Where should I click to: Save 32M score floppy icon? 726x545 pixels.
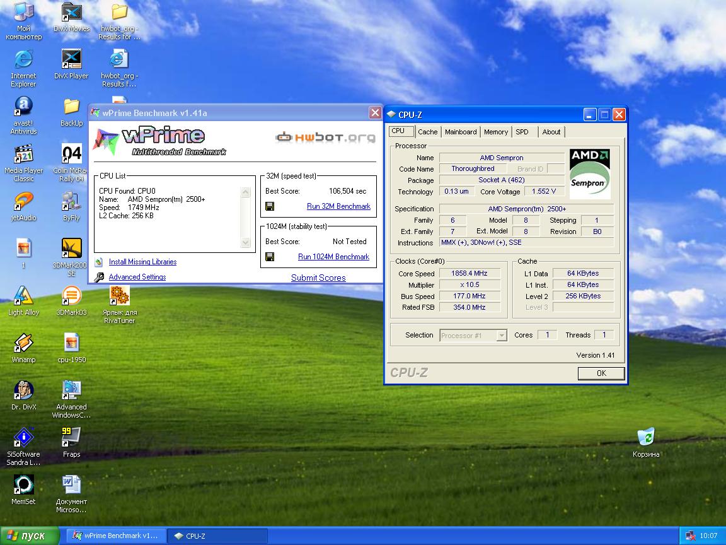pyautogui.click(x=270, y=206)
